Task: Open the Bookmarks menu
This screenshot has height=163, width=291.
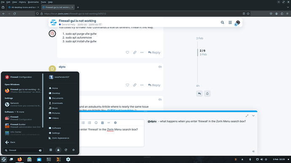Action: tap(33, 2)
